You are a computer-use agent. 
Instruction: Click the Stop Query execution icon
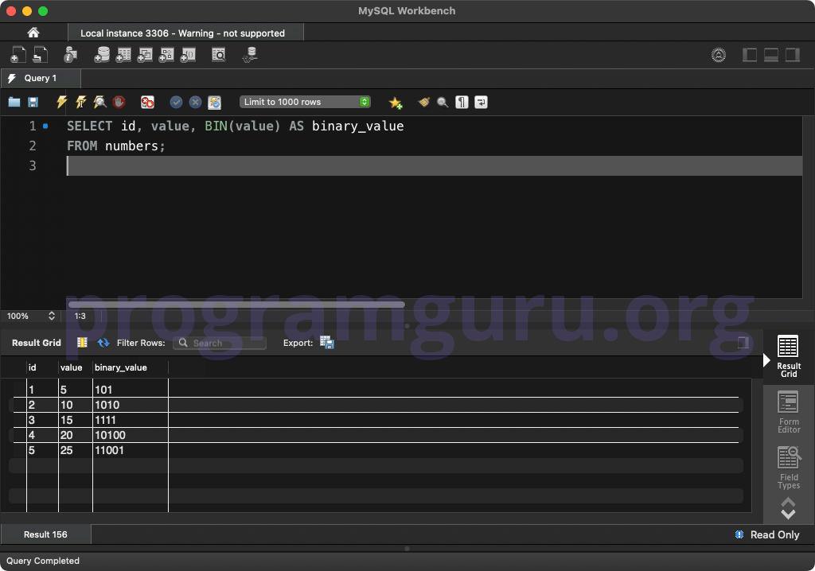click(119, 102)
